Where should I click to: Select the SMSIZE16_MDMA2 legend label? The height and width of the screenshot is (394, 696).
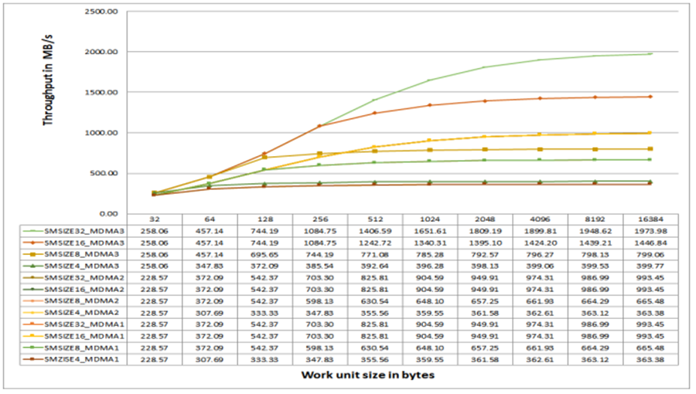(x=84, y=290)
